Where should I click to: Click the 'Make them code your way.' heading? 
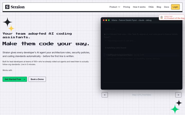pyautogui.click(x=46, y=44)
